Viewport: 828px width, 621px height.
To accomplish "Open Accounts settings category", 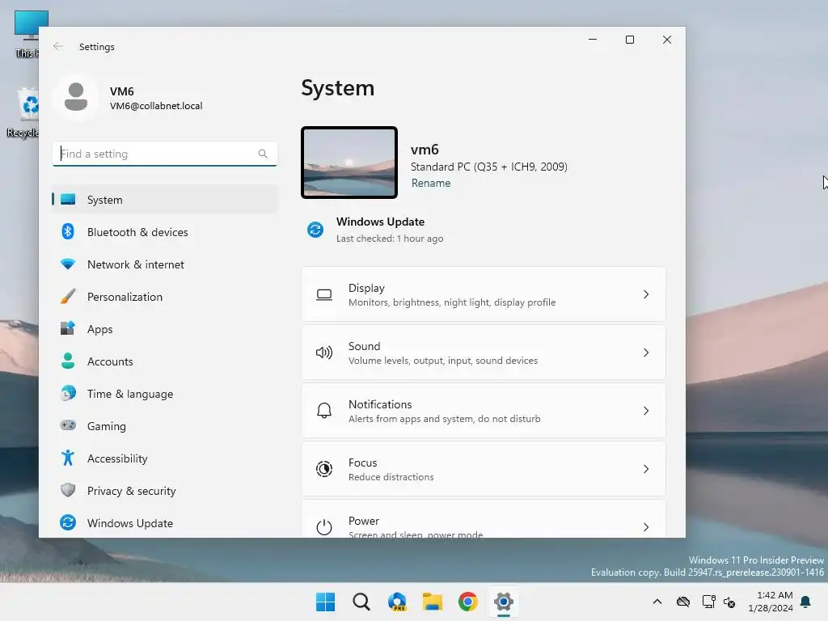I will coord(165,361).
